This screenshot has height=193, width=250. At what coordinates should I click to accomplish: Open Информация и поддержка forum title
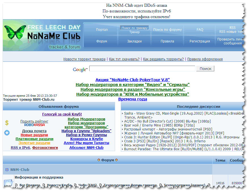tap(39, 177)
